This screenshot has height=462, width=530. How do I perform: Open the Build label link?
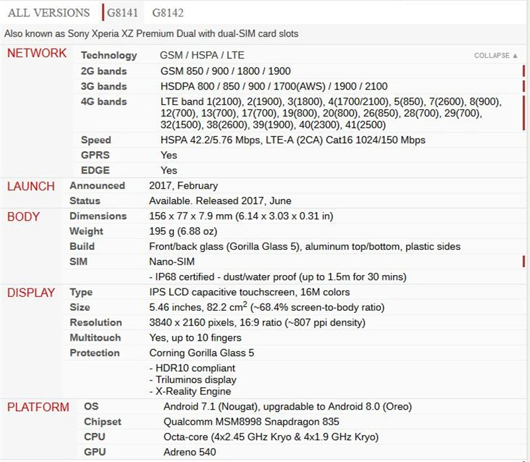82,246
